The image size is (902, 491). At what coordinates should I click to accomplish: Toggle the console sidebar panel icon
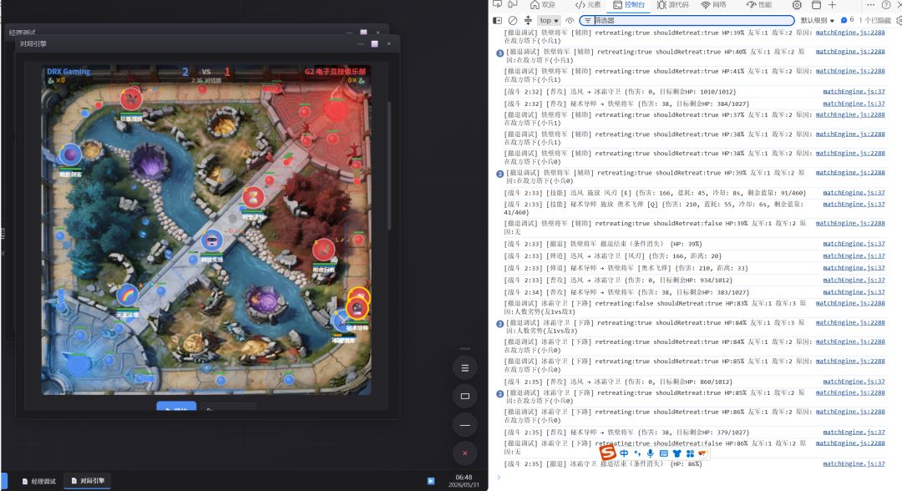coord(497,20)
